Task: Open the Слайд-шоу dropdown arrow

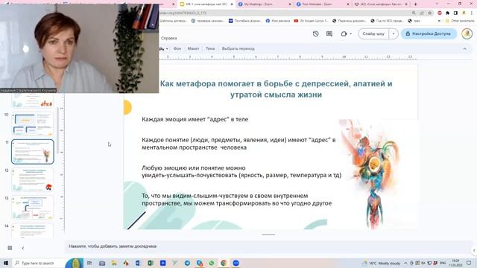Action: tap(394, 33)
